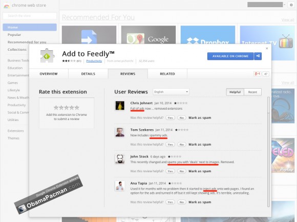Switch reviews sorting to Recent
Viewport: 297px width, 222px height.
click(252, 92)
